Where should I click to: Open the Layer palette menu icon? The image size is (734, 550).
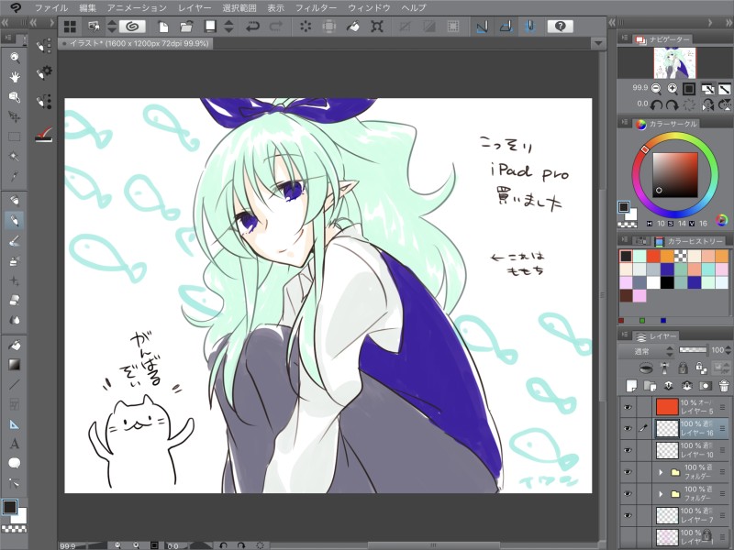tap(625, 335)
